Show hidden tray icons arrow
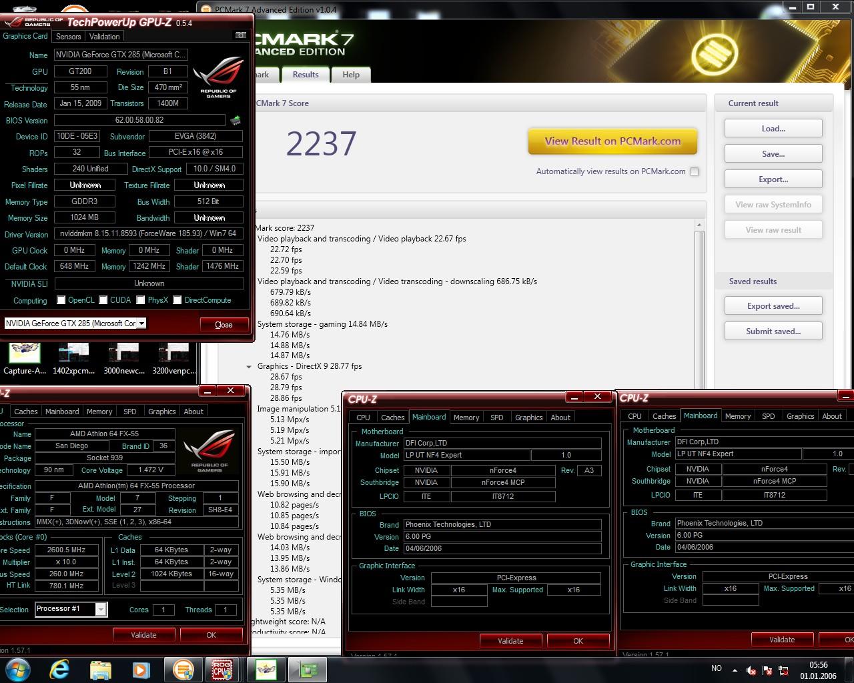The height and width of the screenshot is (683, 854). [x=735, y=670]
